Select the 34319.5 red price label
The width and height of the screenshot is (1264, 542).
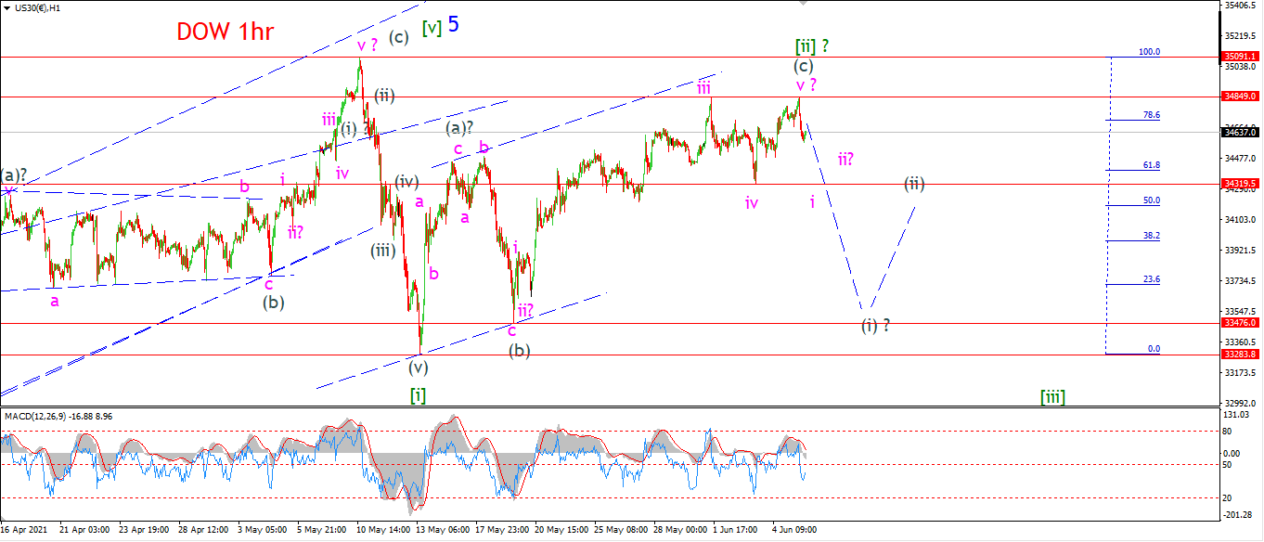[x=1242, y=184]
